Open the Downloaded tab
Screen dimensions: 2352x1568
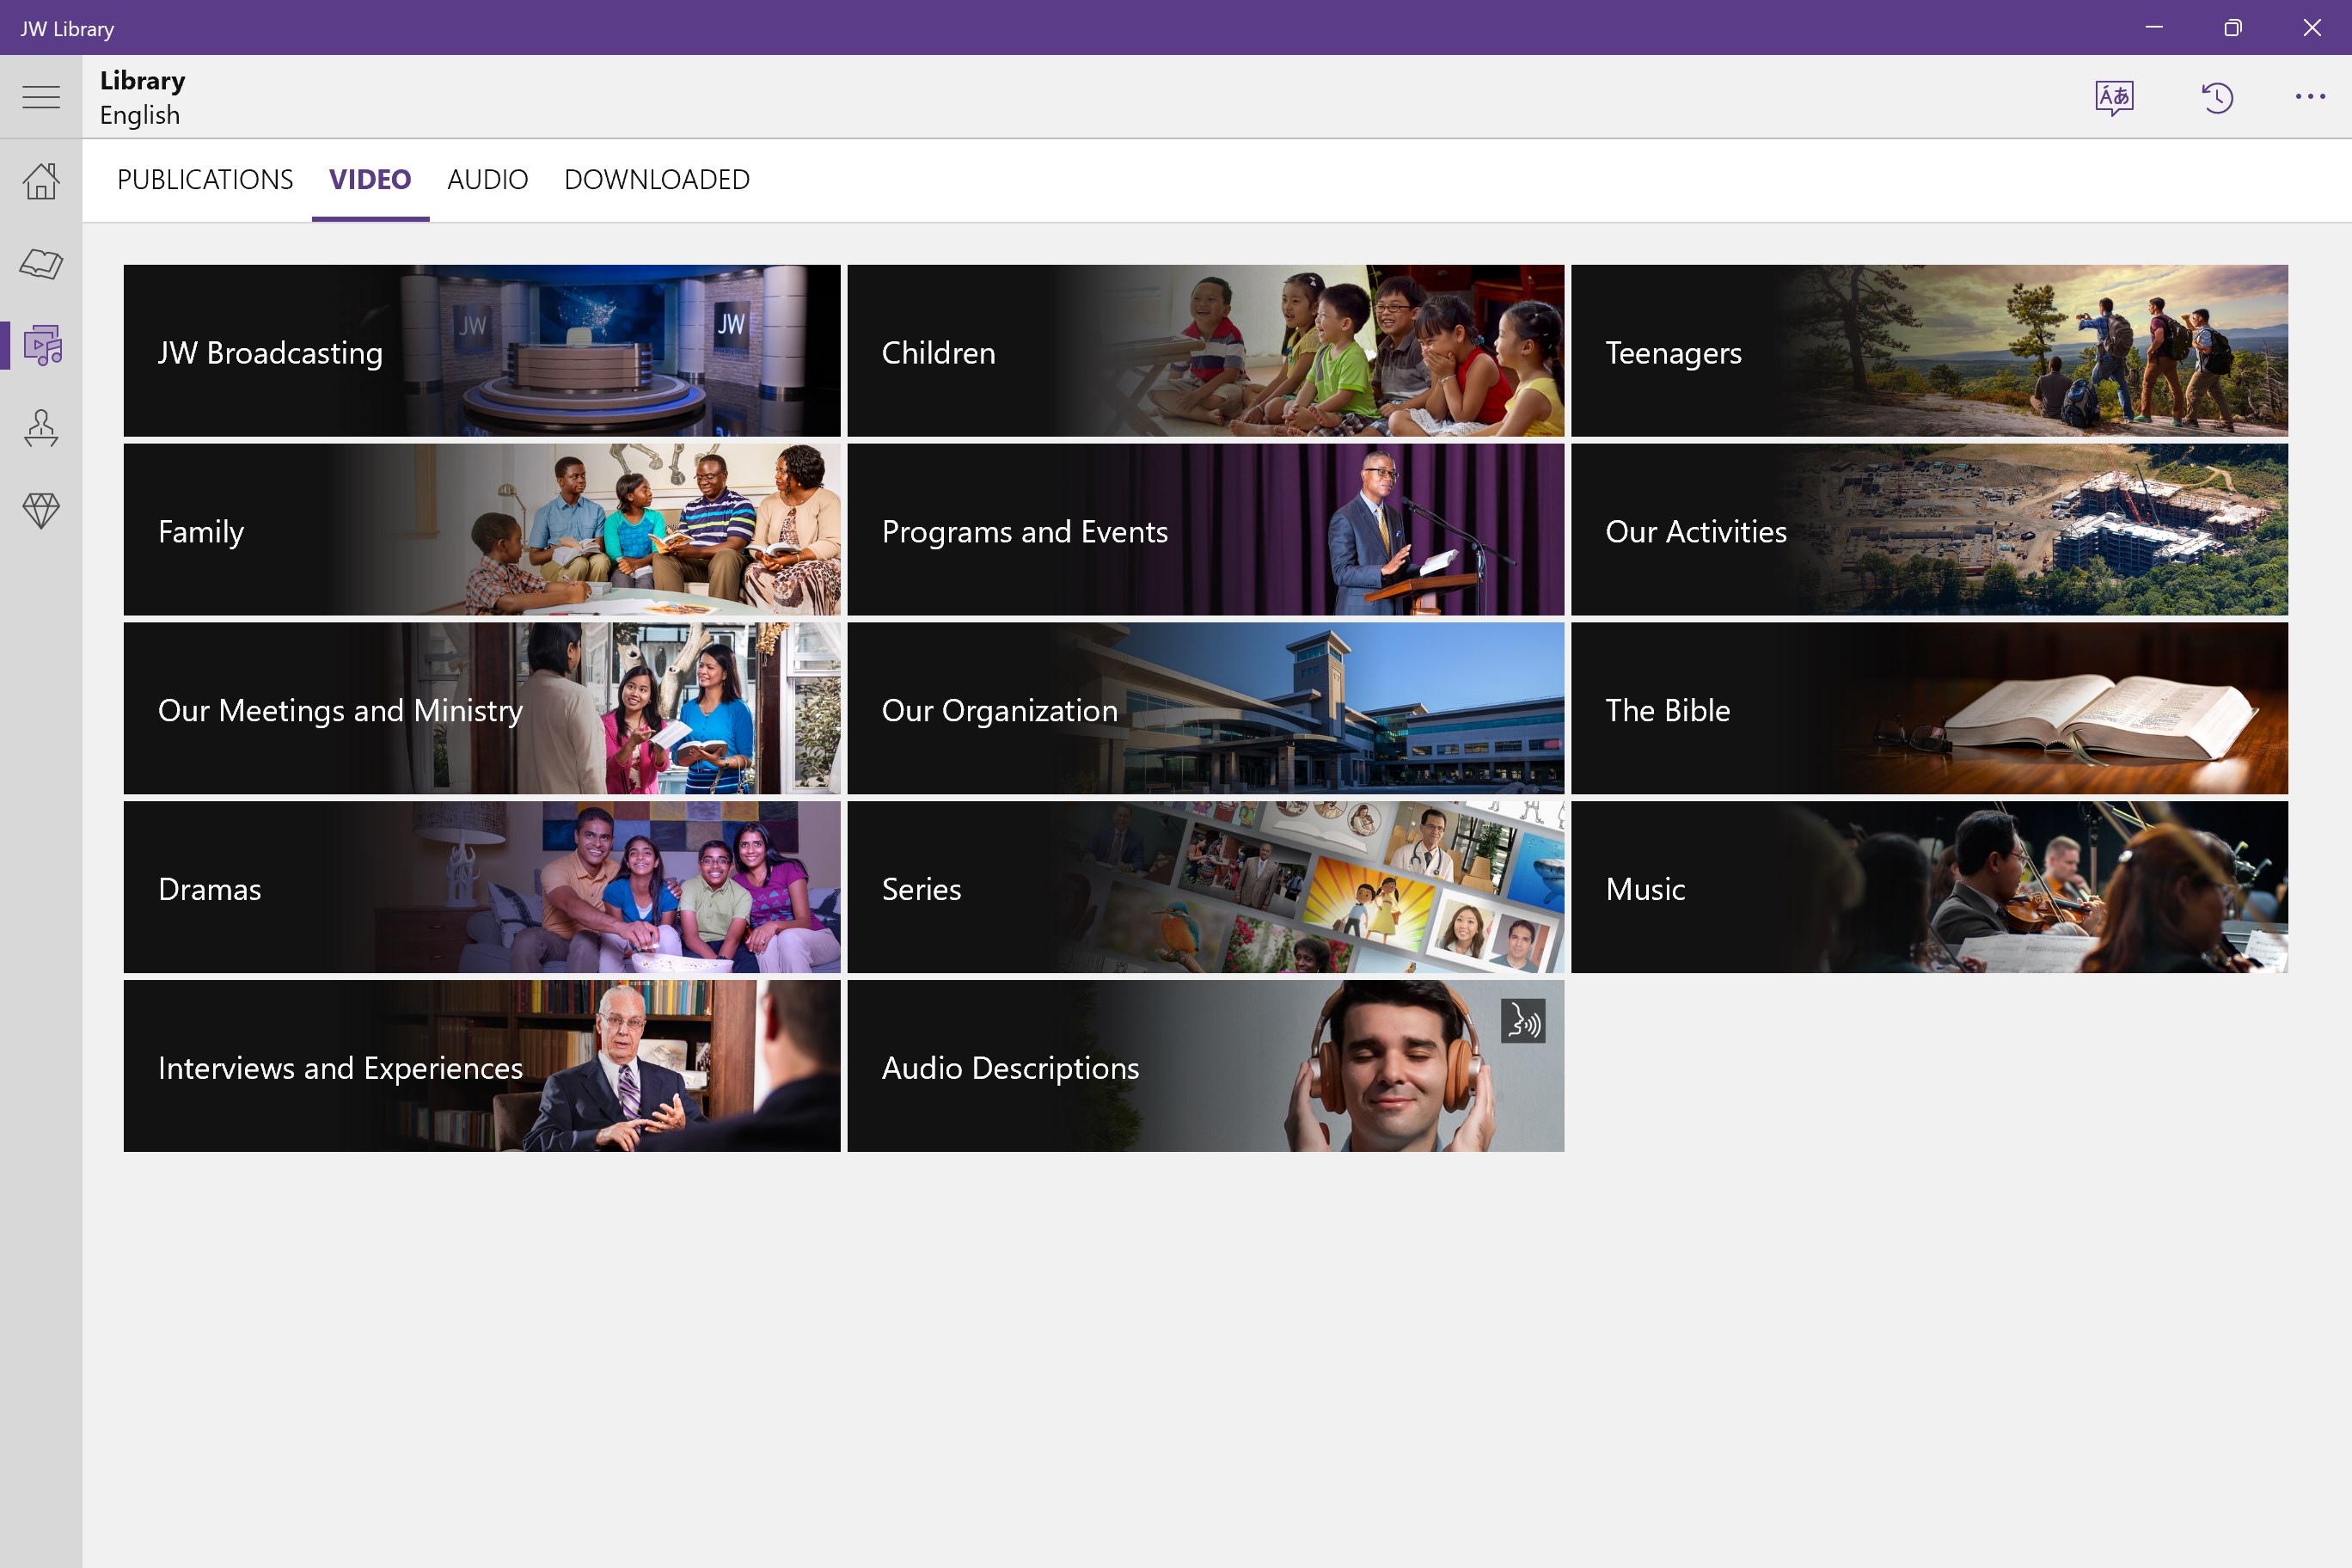click(x=657, y=180)
